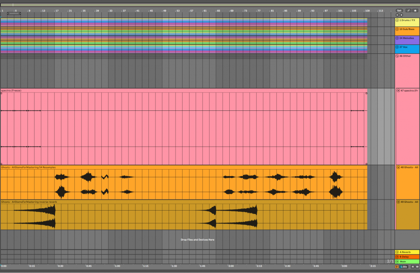Expand the 24 Melodies group track
The image size is (420, 273).
click(397, 38)
